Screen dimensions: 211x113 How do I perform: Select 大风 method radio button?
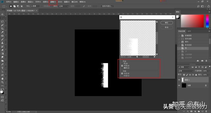122,66
